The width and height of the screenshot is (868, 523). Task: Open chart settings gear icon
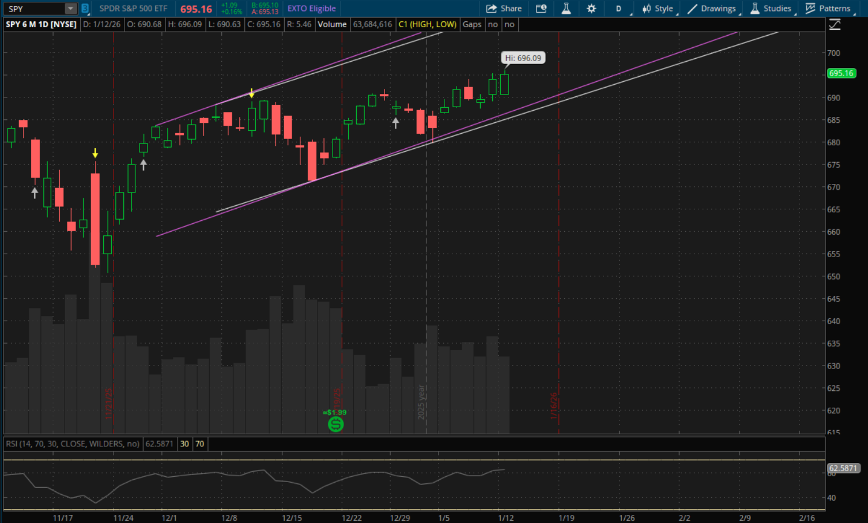(591, 9)
